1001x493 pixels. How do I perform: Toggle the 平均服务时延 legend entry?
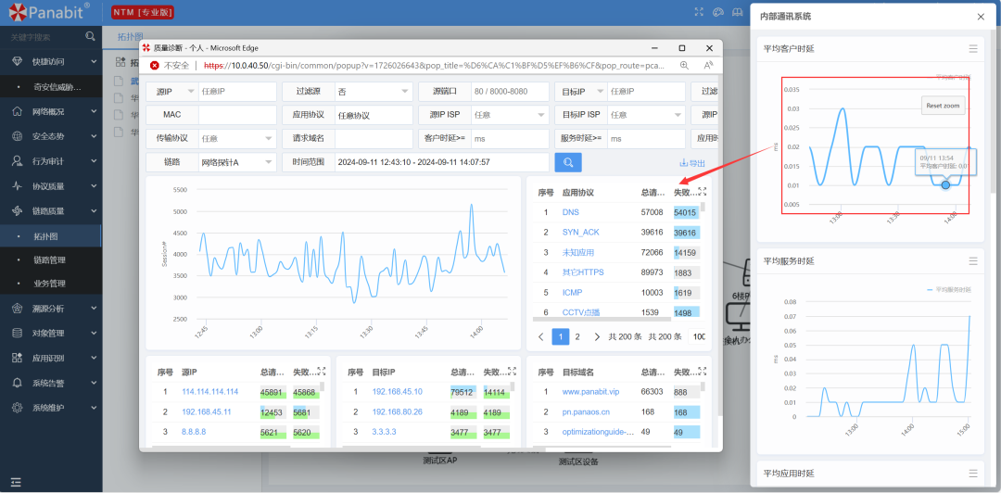[948, 289]
